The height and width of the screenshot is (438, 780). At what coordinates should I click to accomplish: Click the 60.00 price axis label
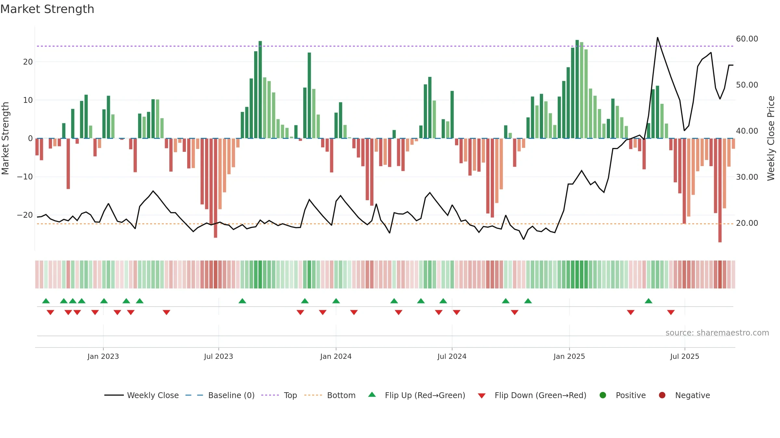[x=747, y=39]
